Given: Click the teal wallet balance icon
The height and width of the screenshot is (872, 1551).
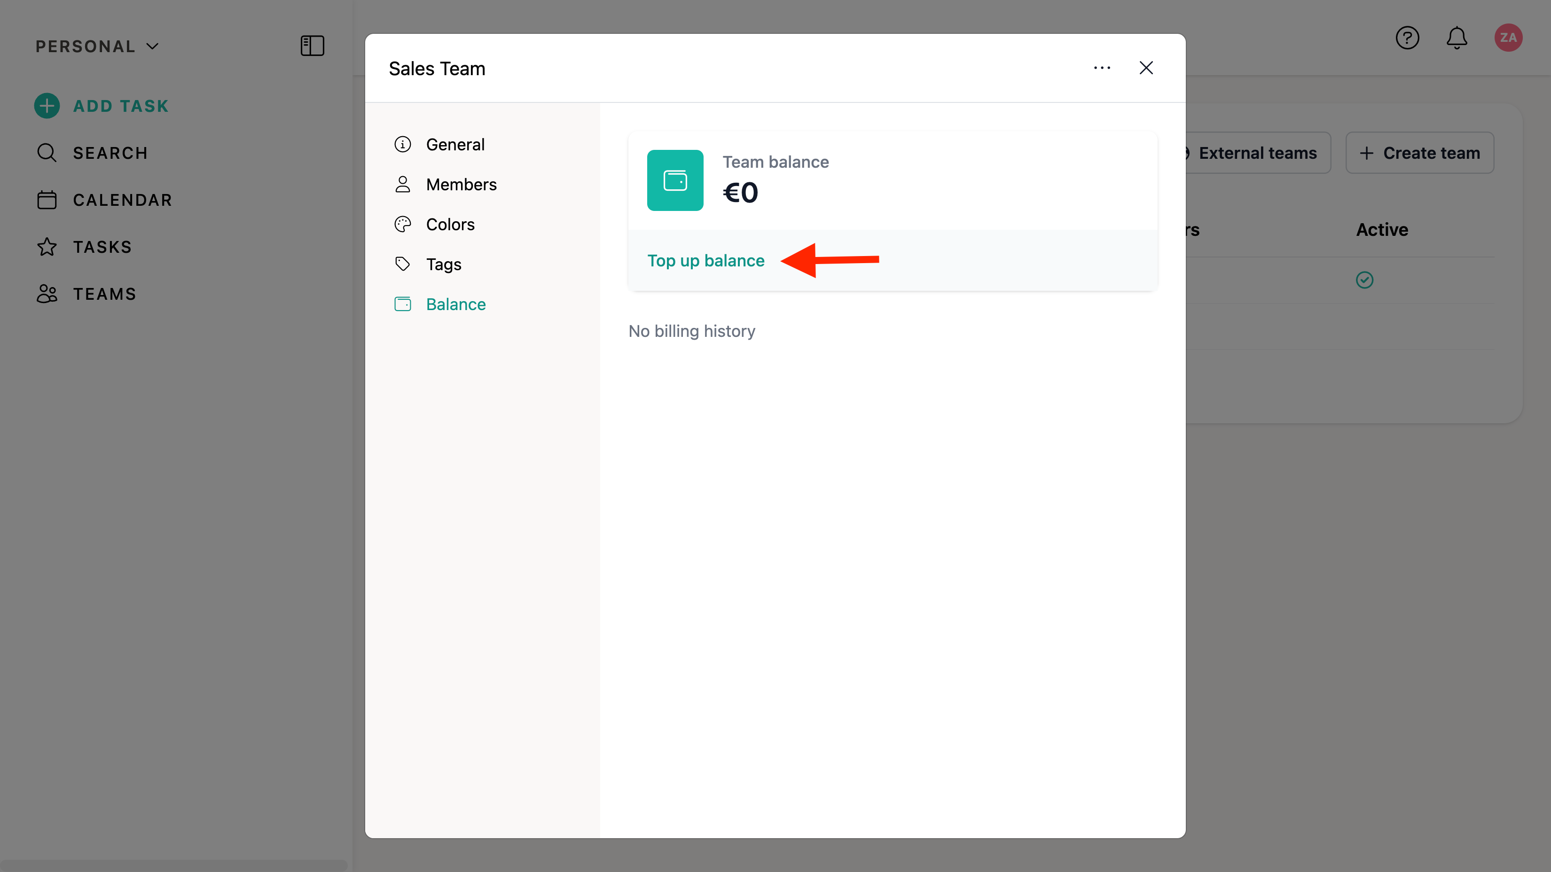Looking at the screenshot, I should [x=675, y=180].
